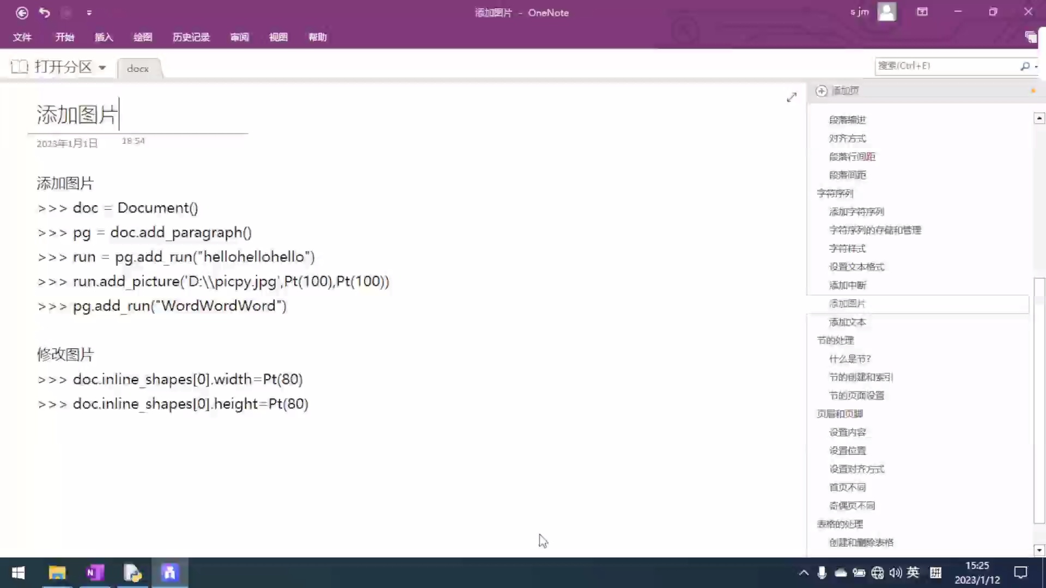This screenshot has width=1046, height=588.
Task: Switch input language via 英 indicator
Action: click(913, 572)
